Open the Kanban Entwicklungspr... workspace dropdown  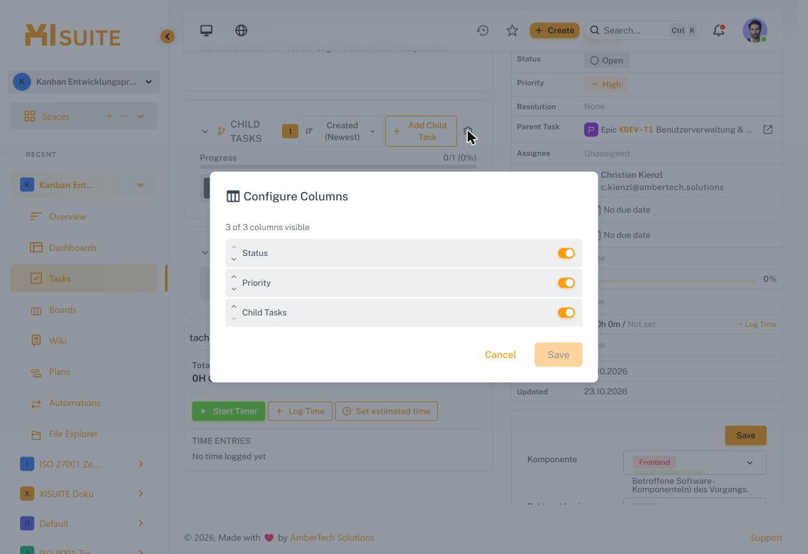pos(84,82)
